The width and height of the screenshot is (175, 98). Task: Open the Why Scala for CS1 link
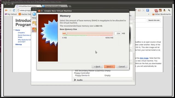point(24,41)
